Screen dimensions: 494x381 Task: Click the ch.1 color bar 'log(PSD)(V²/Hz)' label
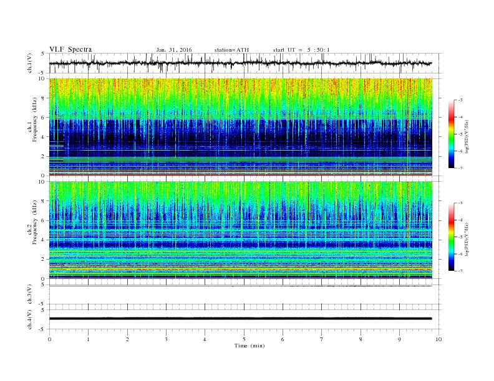(x=467, y=136)
